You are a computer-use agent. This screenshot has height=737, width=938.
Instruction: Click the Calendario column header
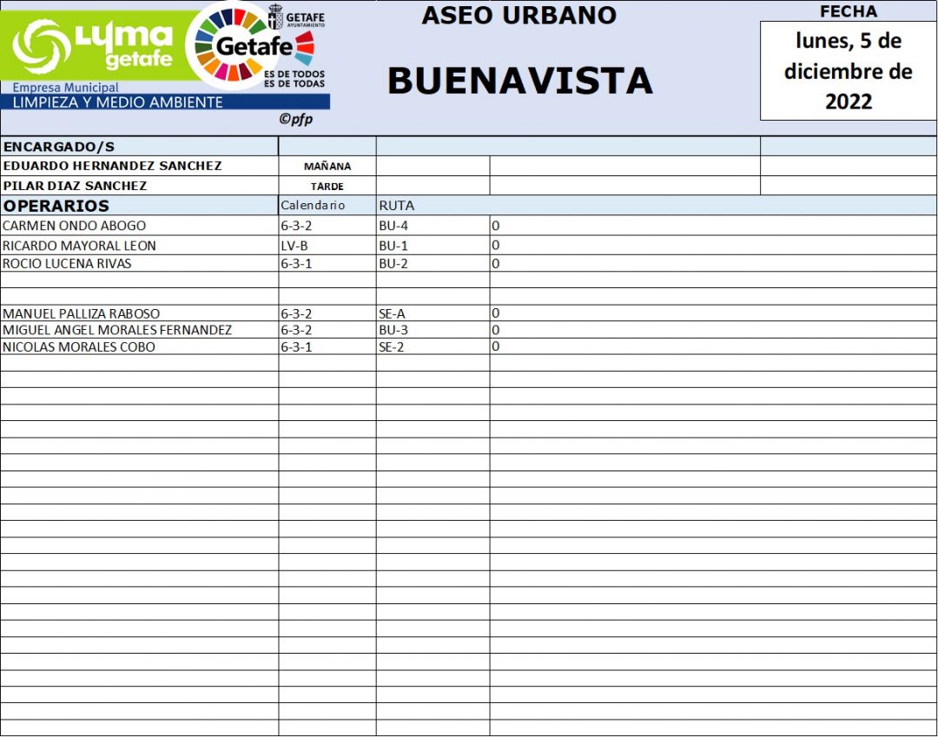[313, 206]
